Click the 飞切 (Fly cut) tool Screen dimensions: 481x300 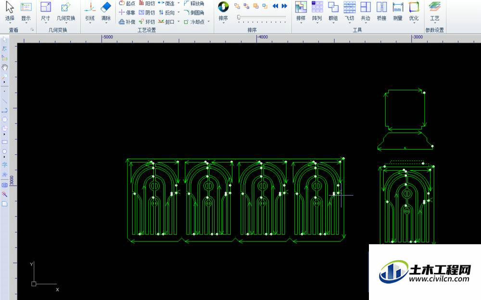pyautogui.click(x=349, y=12)
